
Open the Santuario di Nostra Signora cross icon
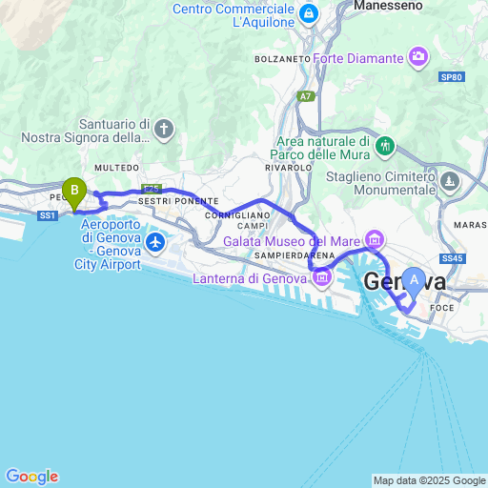point(164,130)
